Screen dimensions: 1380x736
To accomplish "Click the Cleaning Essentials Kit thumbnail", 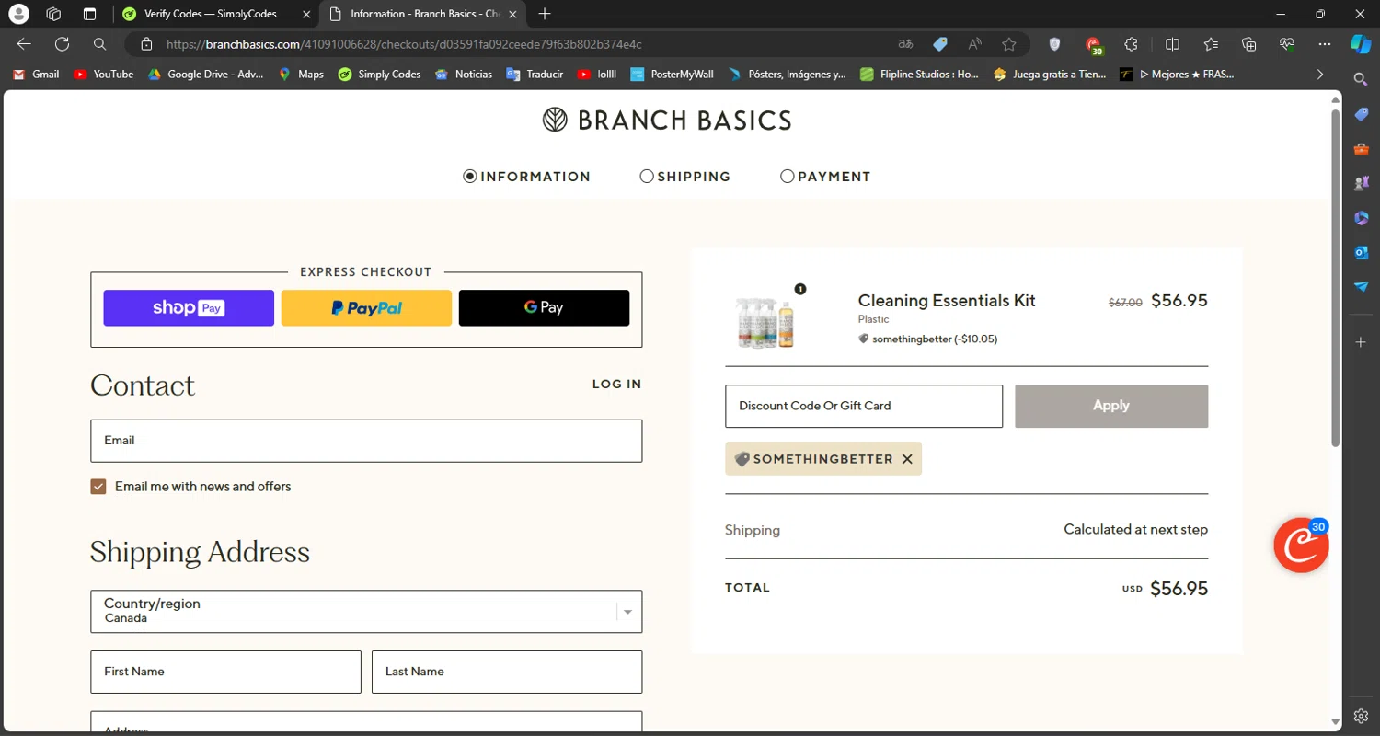I will tap(765, 321).
